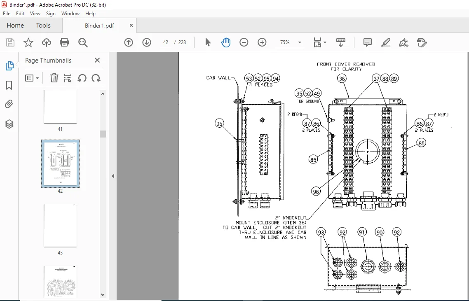Open the Attachments paperclip panel
The width and height of the screenshot is (469, 301).
pos(9,104)
